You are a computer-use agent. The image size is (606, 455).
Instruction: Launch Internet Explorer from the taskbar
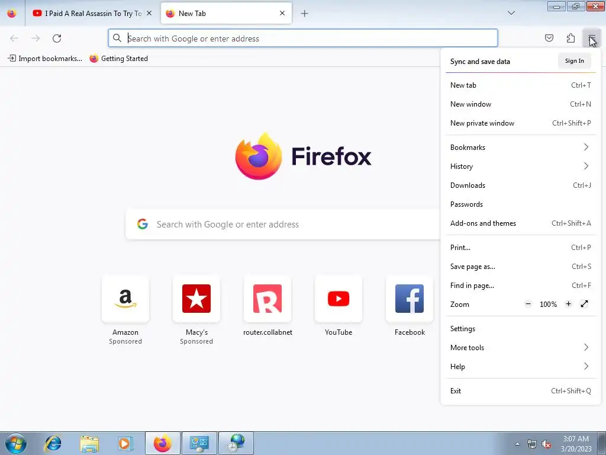(53, 443)
